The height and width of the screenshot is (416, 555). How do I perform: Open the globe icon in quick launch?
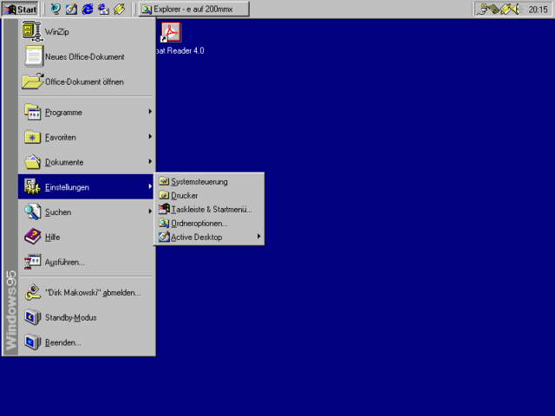(x=55, y=9)
